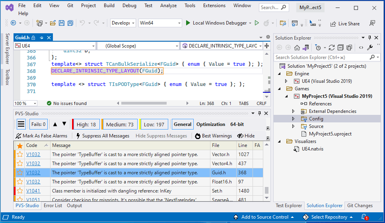Screen dimensions: 385x223
Task: Star the Vector.h V1032 warning
Action: coord(20,154)
